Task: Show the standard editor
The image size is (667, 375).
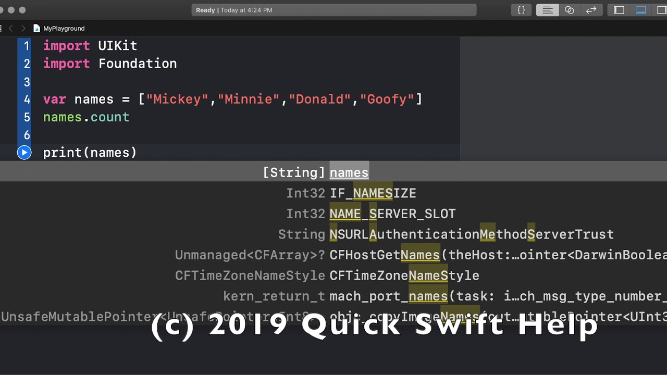Action: [547, 10]
